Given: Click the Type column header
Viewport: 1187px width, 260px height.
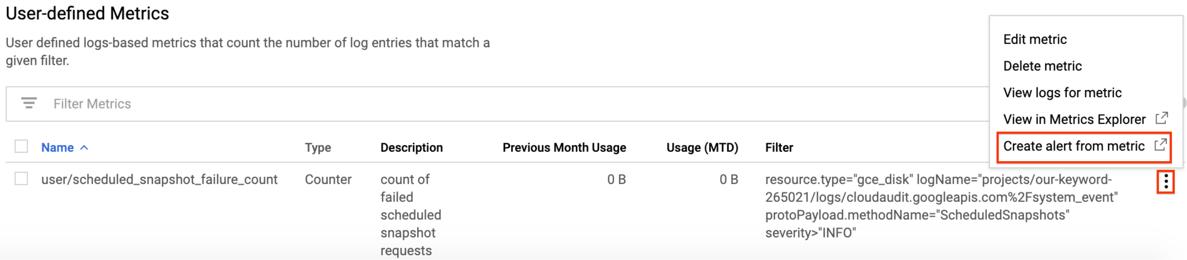Looking at the screenshot, I should (318, 147).
